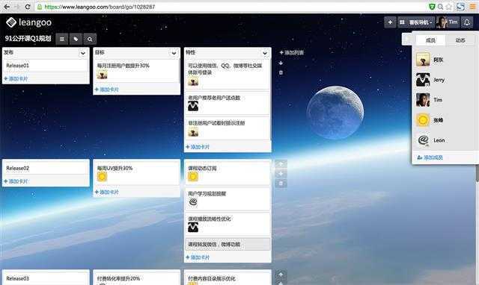Image resolution: width=479 pixels, height=285 pixels.
Task: Click 添加列表 to add a column
Action: [291, 52]
